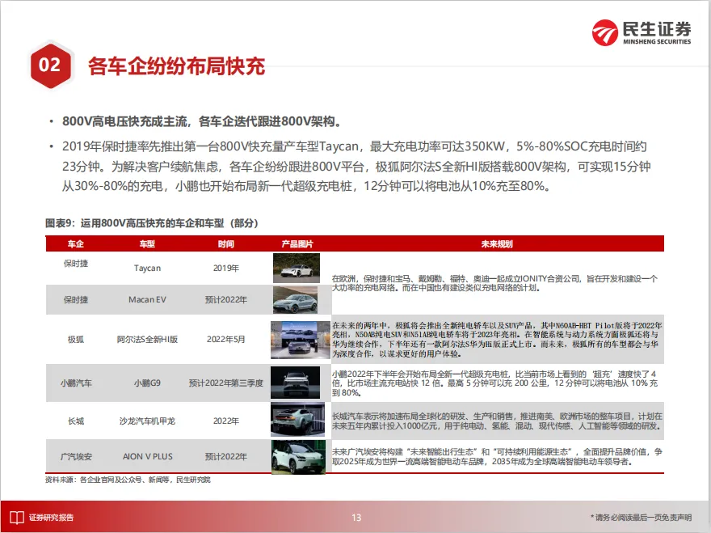
Task: Click the source note 资料来源
Action: point(128,480)
